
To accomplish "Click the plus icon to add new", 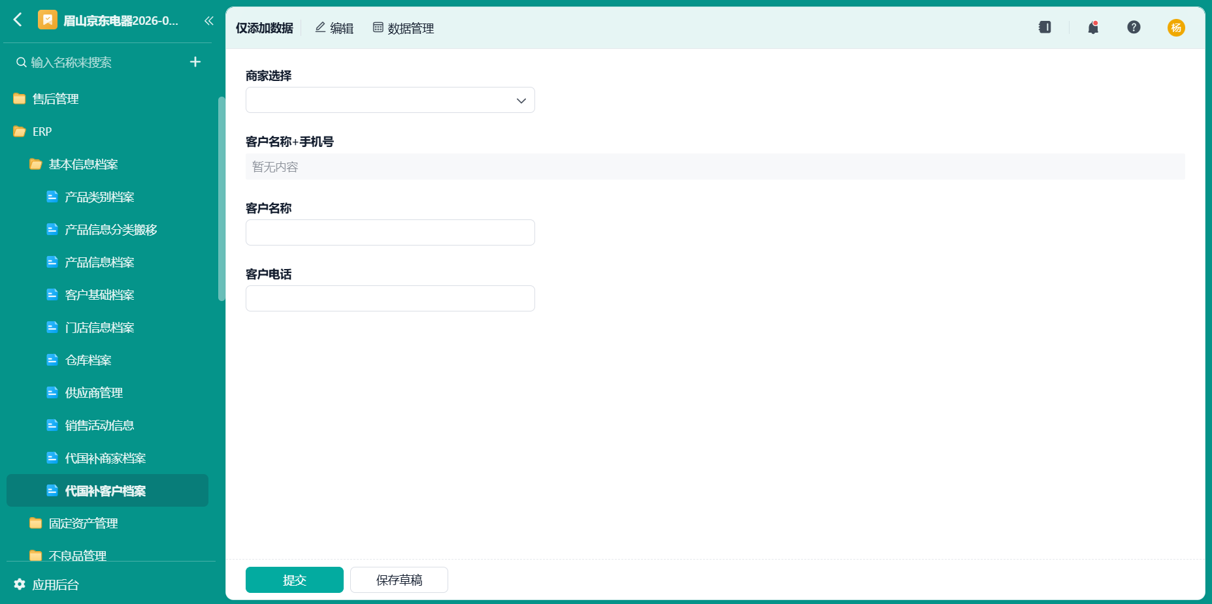I will click(195, 62).
